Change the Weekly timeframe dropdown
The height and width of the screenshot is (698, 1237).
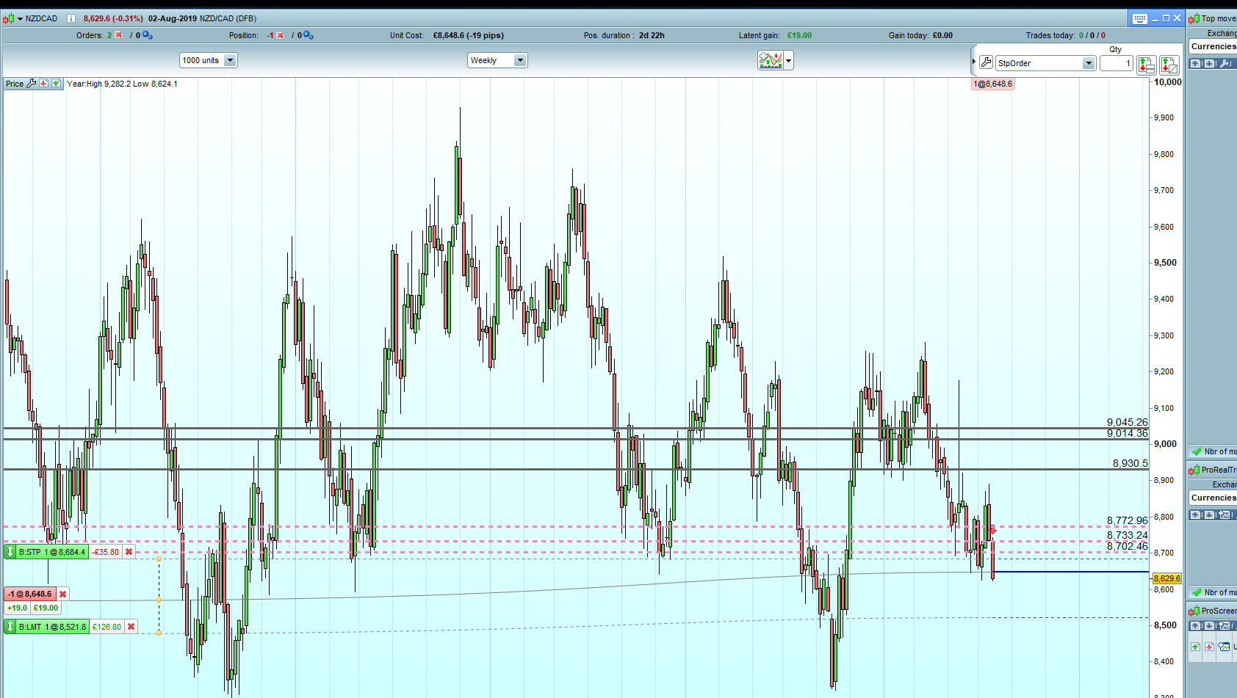(497, 60)
